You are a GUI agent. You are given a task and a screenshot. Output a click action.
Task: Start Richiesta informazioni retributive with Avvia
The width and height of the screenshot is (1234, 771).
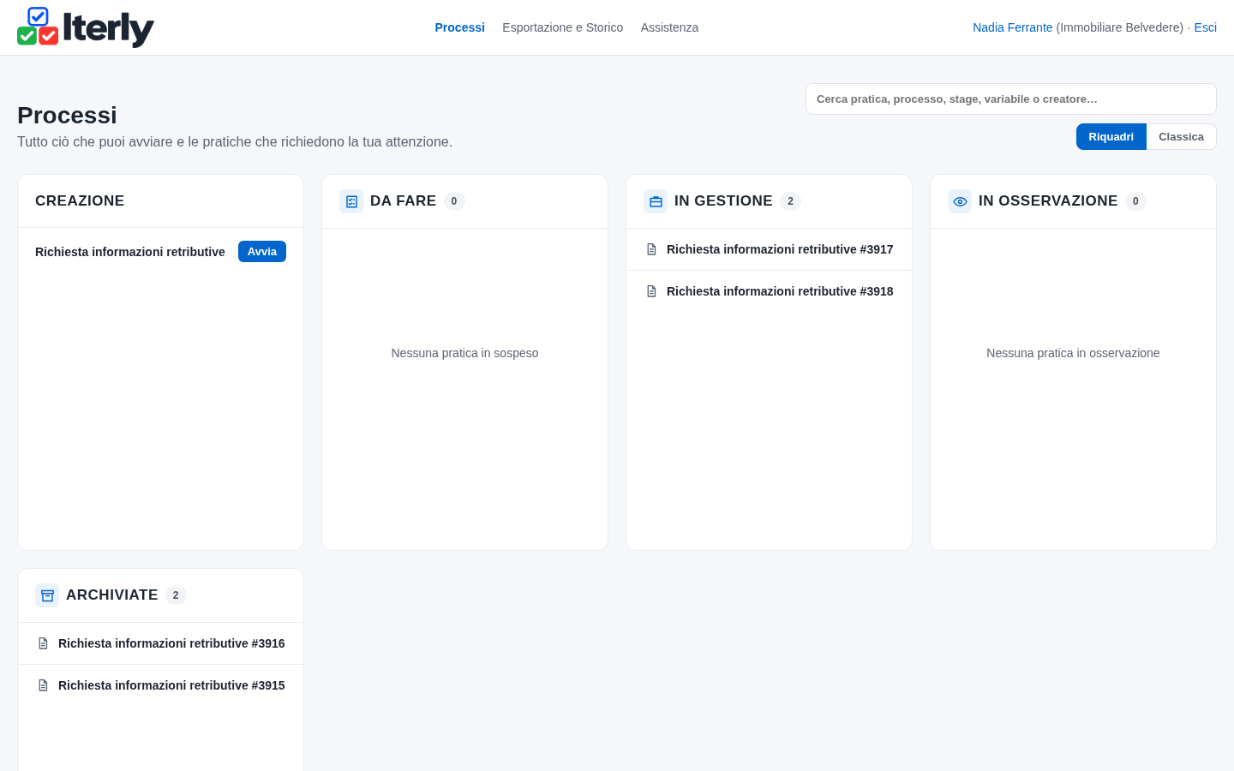pos(262,252)
